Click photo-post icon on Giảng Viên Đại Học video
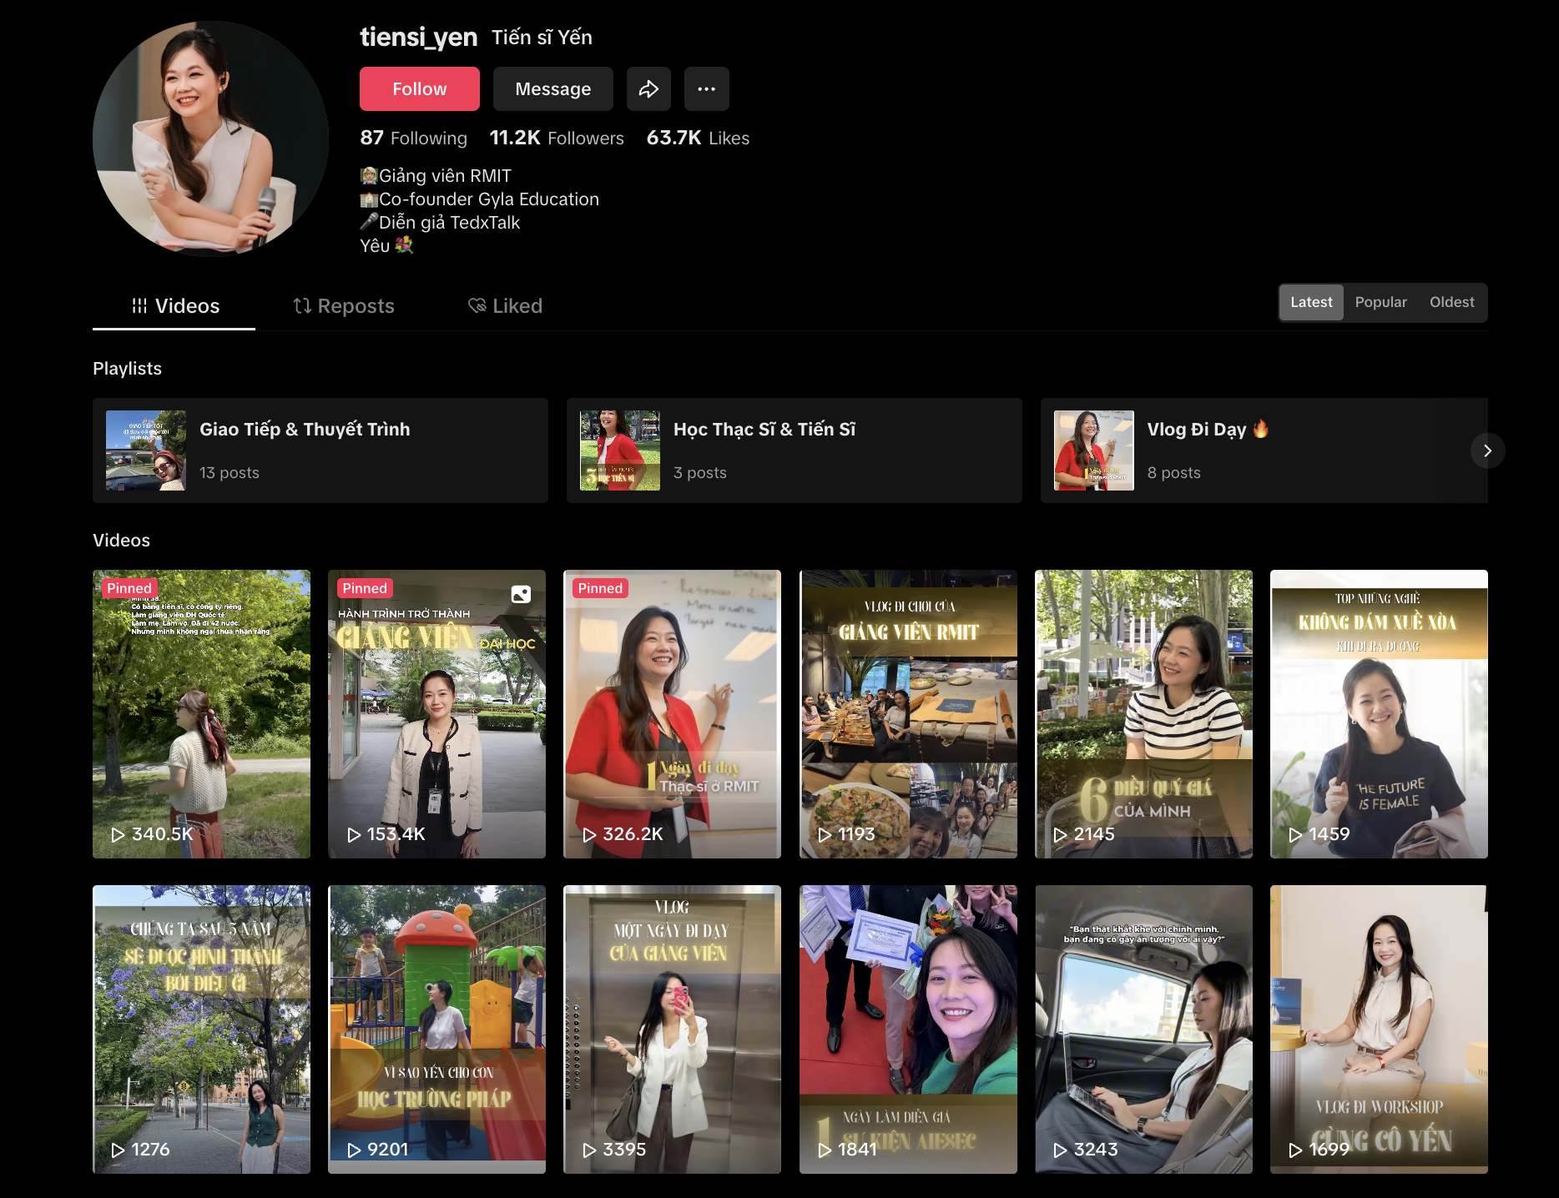This screenshot has width=1559, height=1198. click(x=521, y=594)
